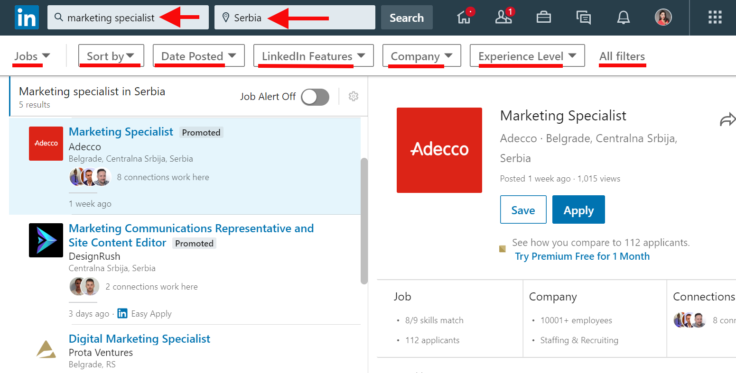Click "Adecco" company name in results list
Viewport: 736px width, 373px height.
[x=85, y=147]
